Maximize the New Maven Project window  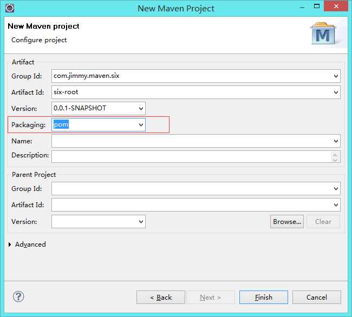[317, 6]
